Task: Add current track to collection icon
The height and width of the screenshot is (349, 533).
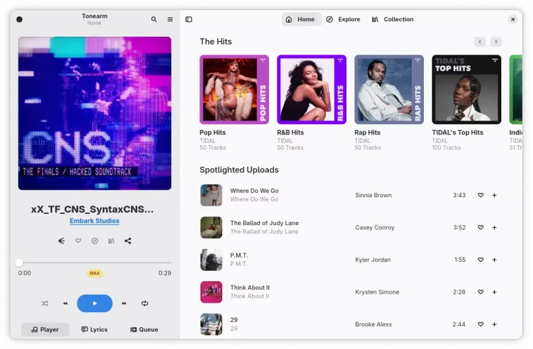Action: 111,241
